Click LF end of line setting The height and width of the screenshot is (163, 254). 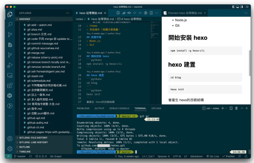tap(186, 156)
